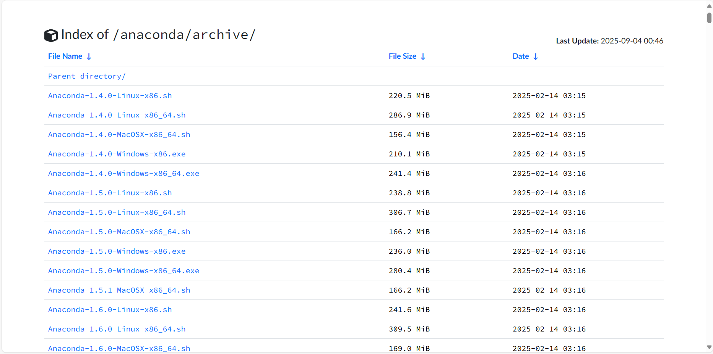
Task: Select Anaconda-1.4.0-Windows-x86_64.exe file link
Action: coord(123,174)
